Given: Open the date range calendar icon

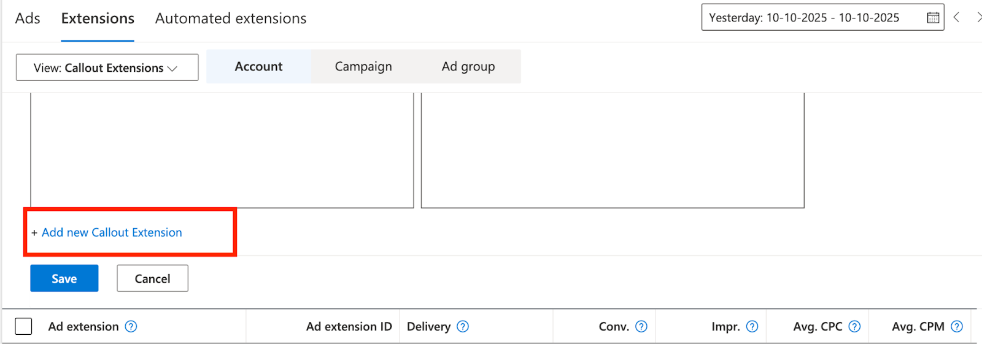Looking at the screenshot, I should point(933,18).
